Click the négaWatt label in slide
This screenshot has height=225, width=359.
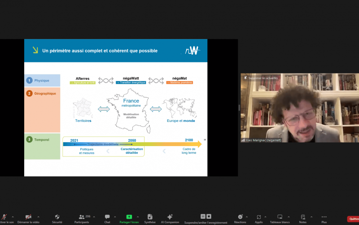point(131,78)
